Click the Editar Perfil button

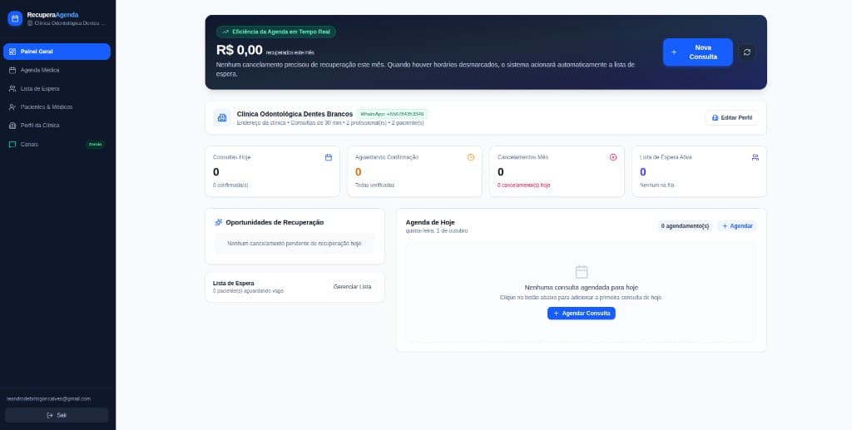pos(732,118)
